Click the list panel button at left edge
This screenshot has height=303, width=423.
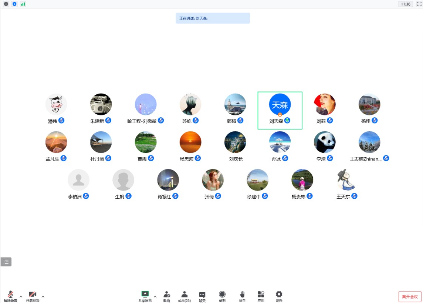click(6, 262)
